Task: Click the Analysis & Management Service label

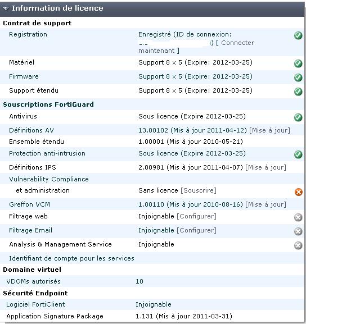Action: tap(60, 244)
